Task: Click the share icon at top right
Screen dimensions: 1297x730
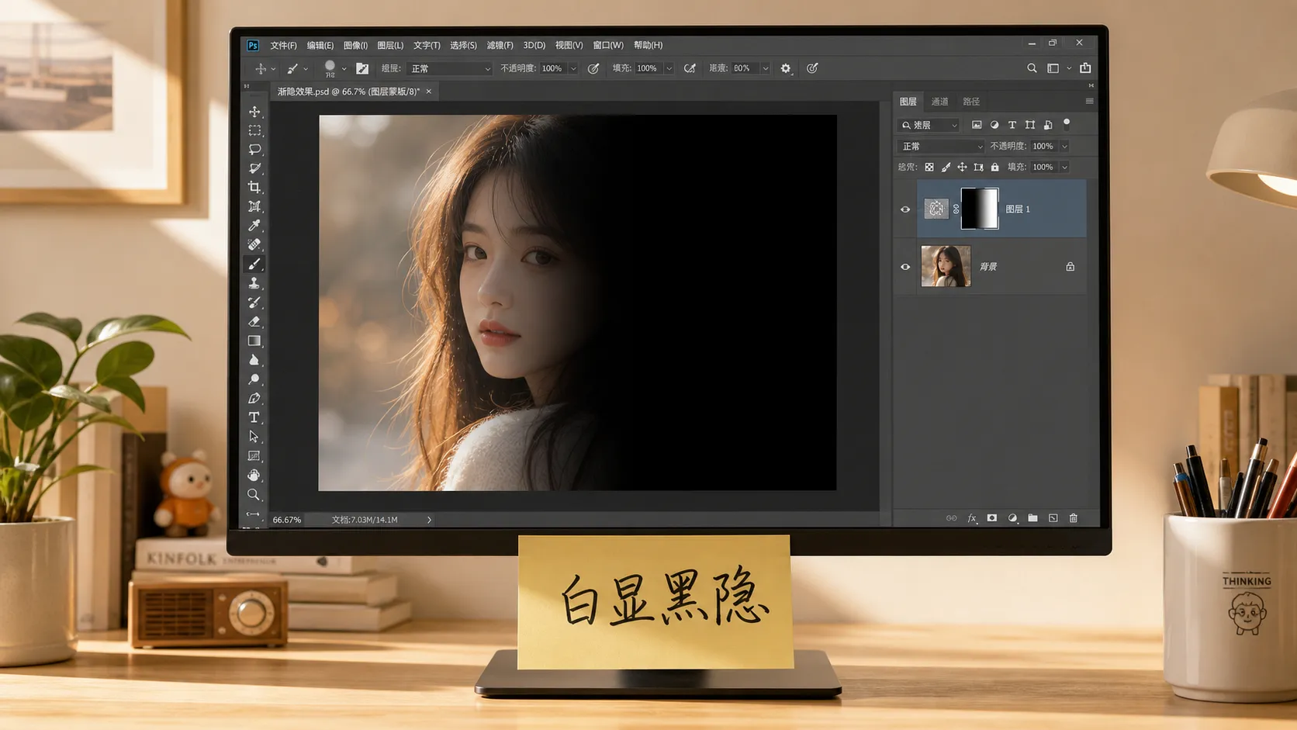Action: [1085, 68]
